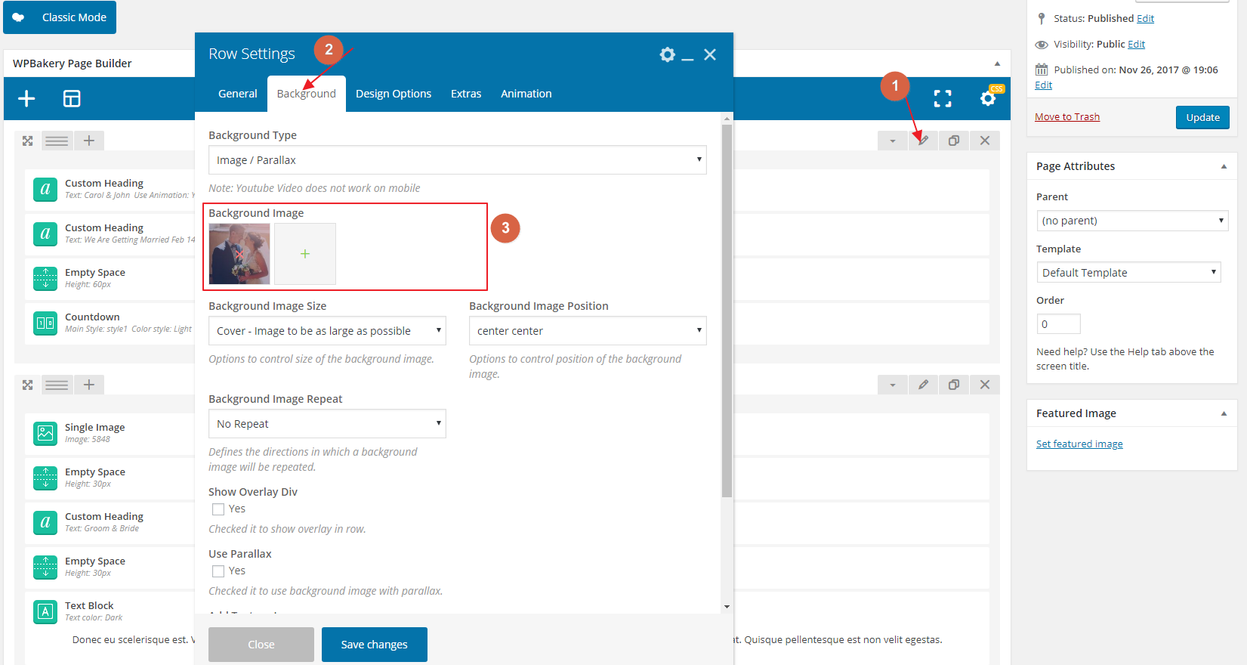1247x665 pixels.
Task: Select Groom & Bride Custom Heading icon
Action: [45, 522]
